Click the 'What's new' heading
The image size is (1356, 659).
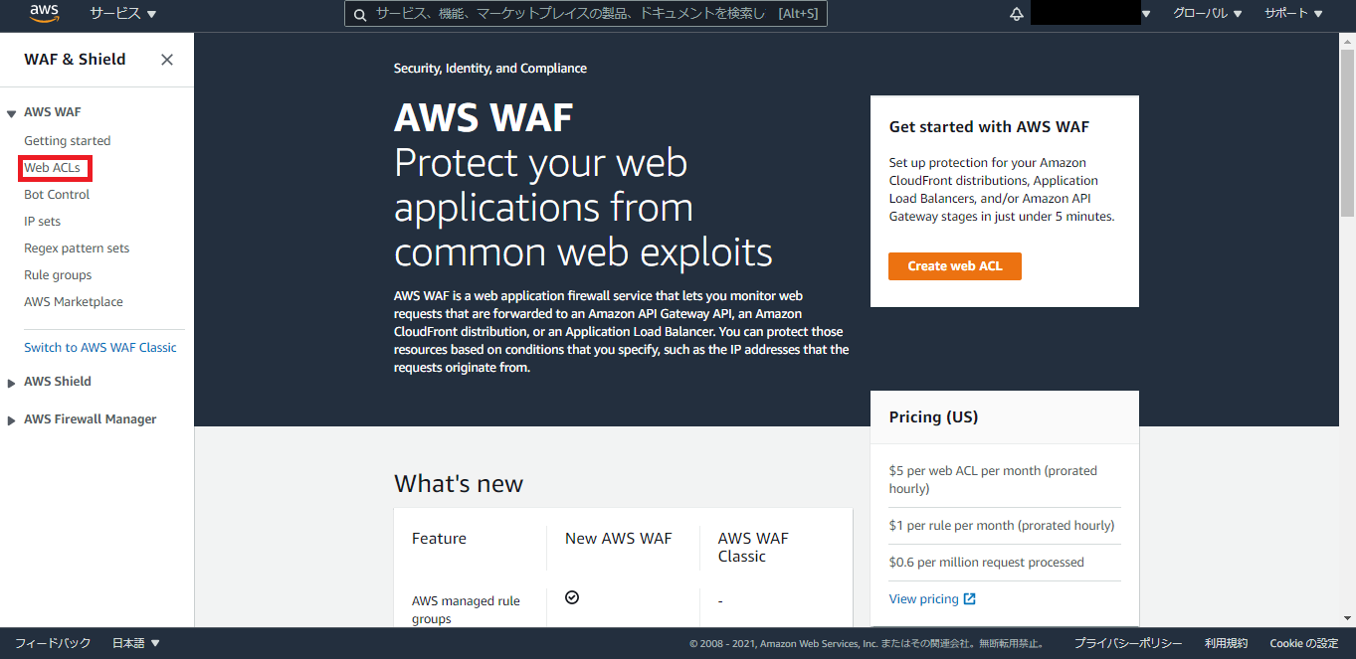459,484
